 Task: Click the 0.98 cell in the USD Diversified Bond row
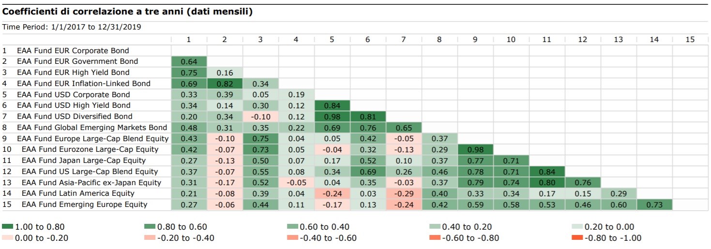(x=332, y=117)
